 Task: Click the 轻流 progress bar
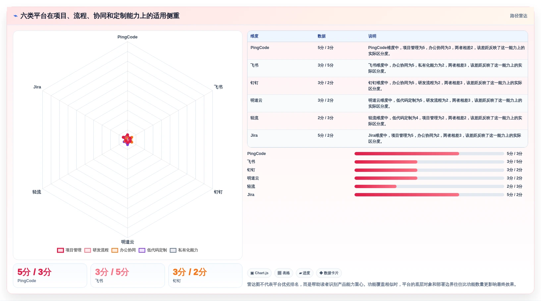pos(429,186)
